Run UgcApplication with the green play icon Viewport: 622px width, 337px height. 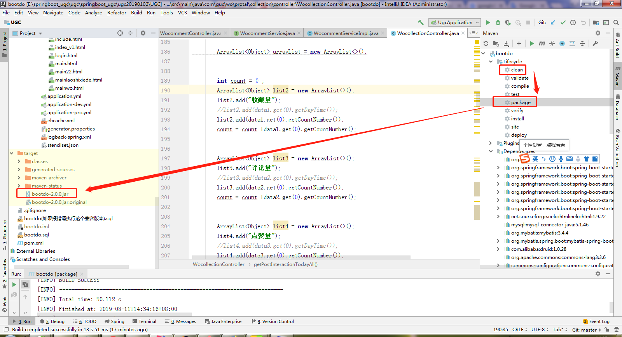(x=488, y=23)
